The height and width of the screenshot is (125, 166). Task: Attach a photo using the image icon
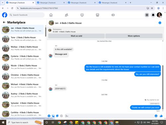(x=53, y=116)
